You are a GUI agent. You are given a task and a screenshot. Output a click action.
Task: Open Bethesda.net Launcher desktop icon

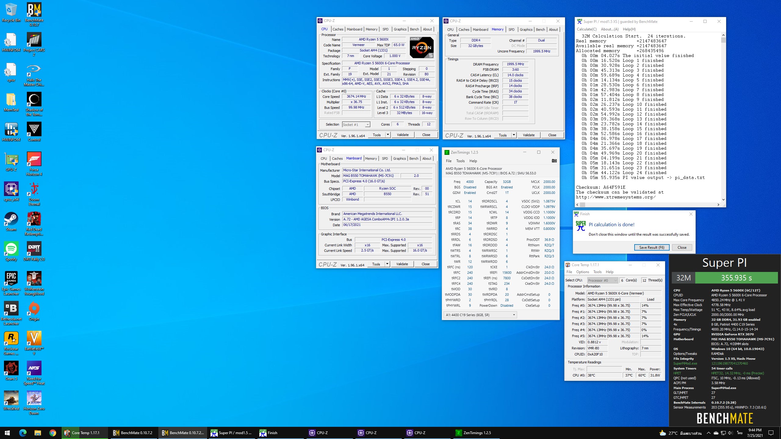click(x=11, y=313)
